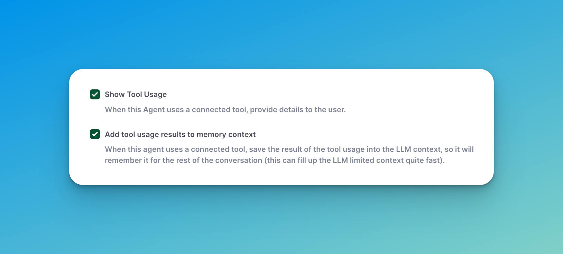This screenshot has height=254, width=563.
Task: Toggle the green box left of memory context option
Action: point(95,134)
